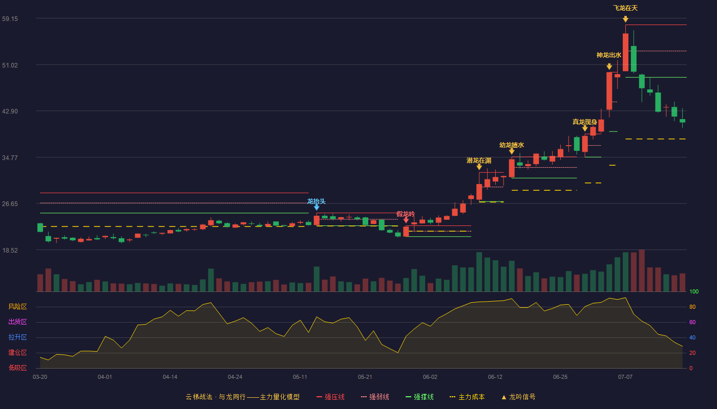This screenshot has width=717, height=409.
Task: Click the 龙吟信号 triangle legend icon
Action: coord(504,397)
